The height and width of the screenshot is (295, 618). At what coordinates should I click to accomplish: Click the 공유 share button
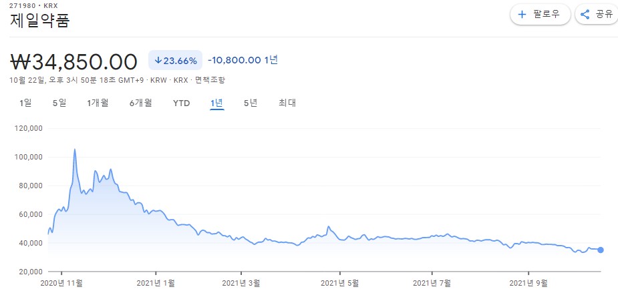click(x=597, y=15)
